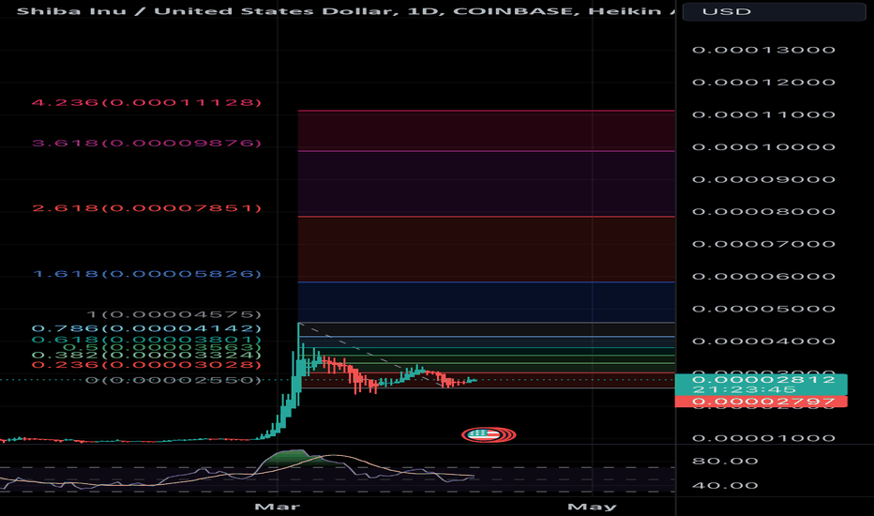Viewport: 874px width, 516px height.
Task: Click the May date label on time axis
Action: 592,507
